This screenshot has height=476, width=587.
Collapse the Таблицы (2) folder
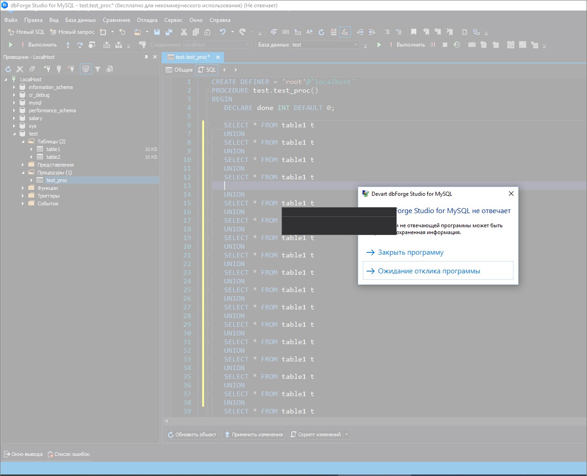(23, 141)
